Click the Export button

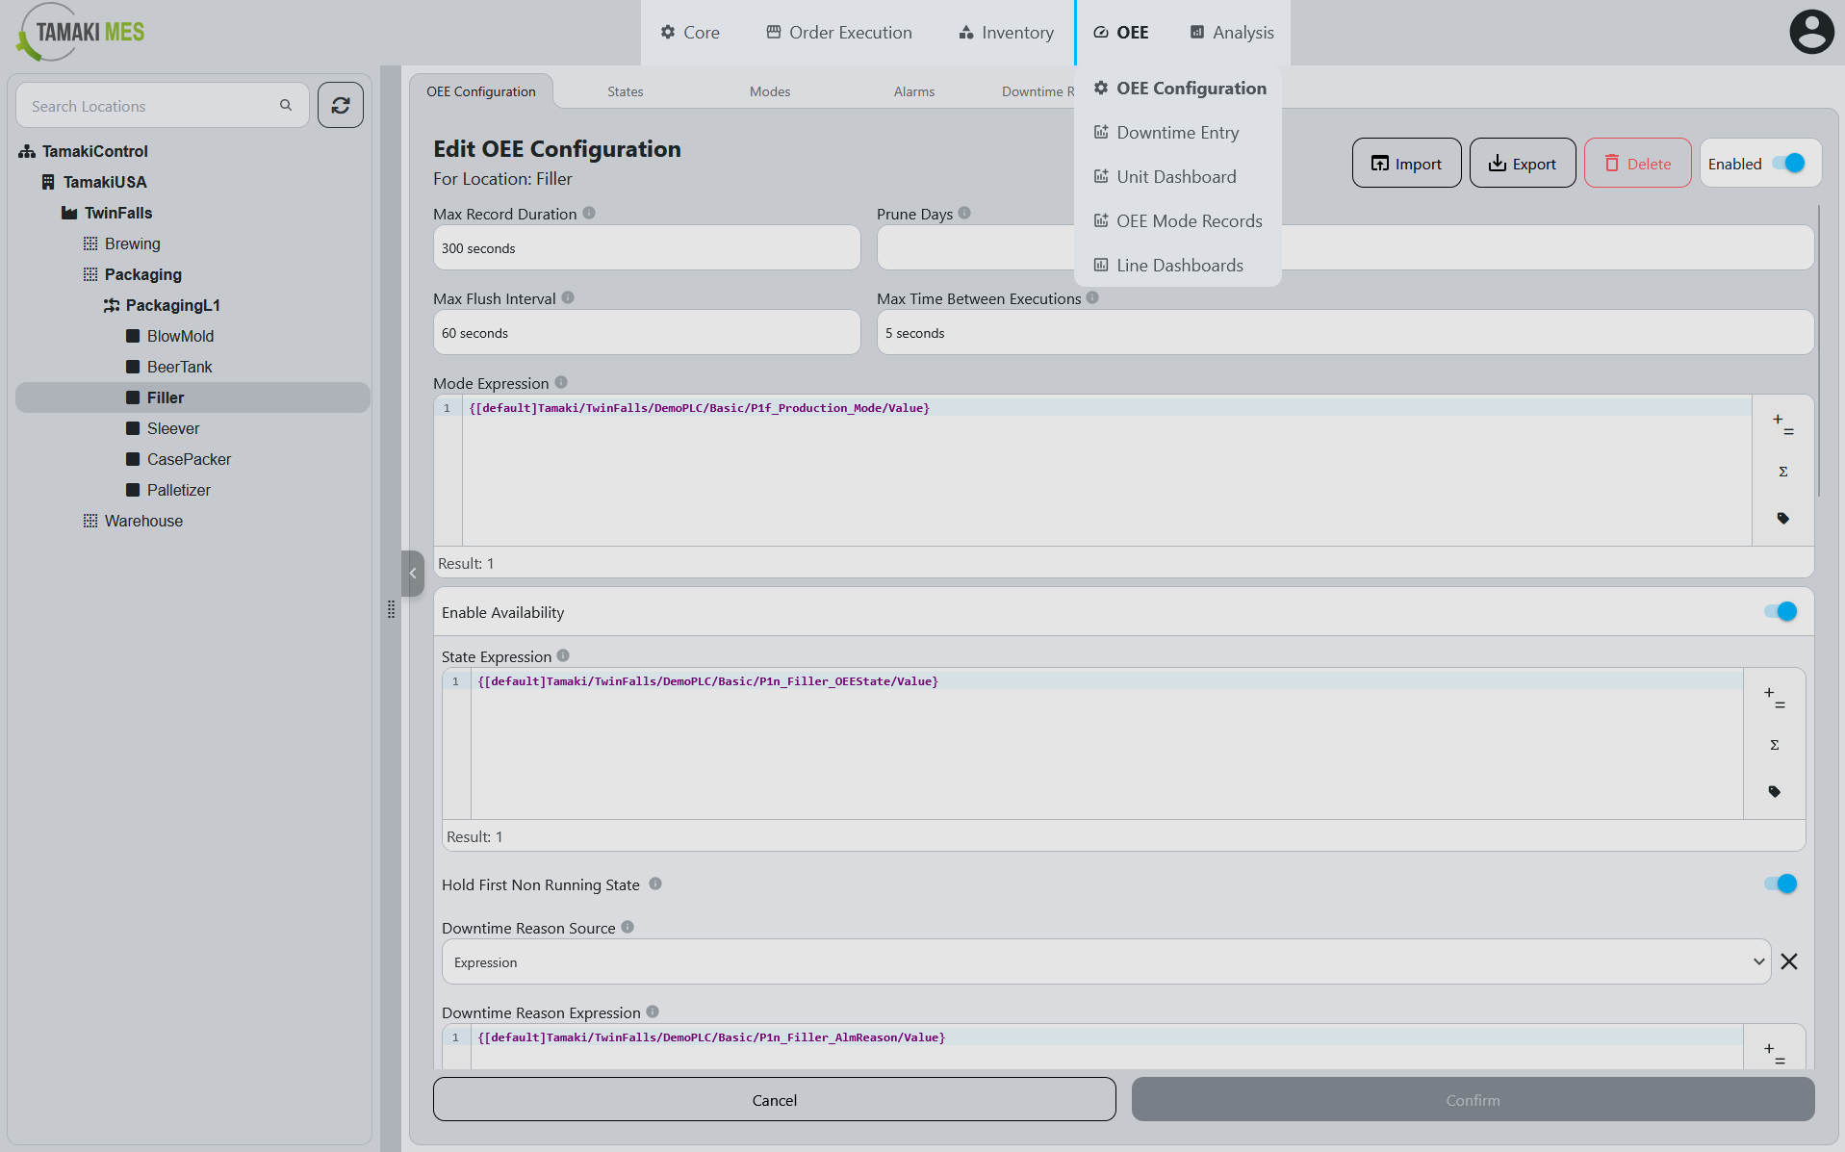[1523, 163]
